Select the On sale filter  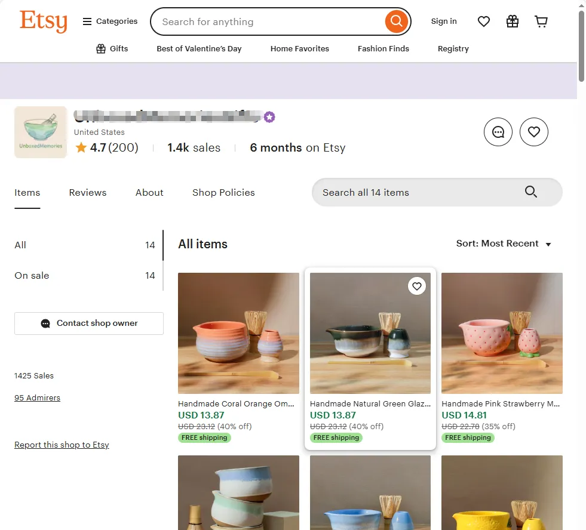pos(32,275)
